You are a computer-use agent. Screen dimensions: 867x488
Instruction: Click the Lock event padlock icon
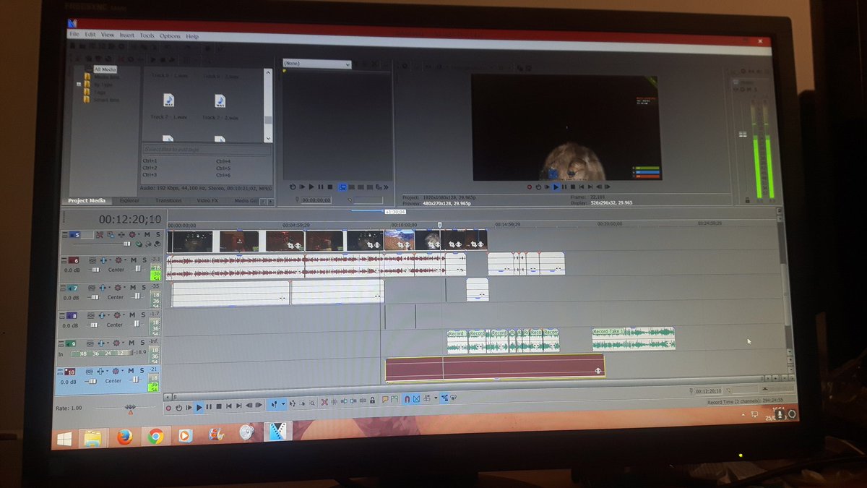[373, 401]
